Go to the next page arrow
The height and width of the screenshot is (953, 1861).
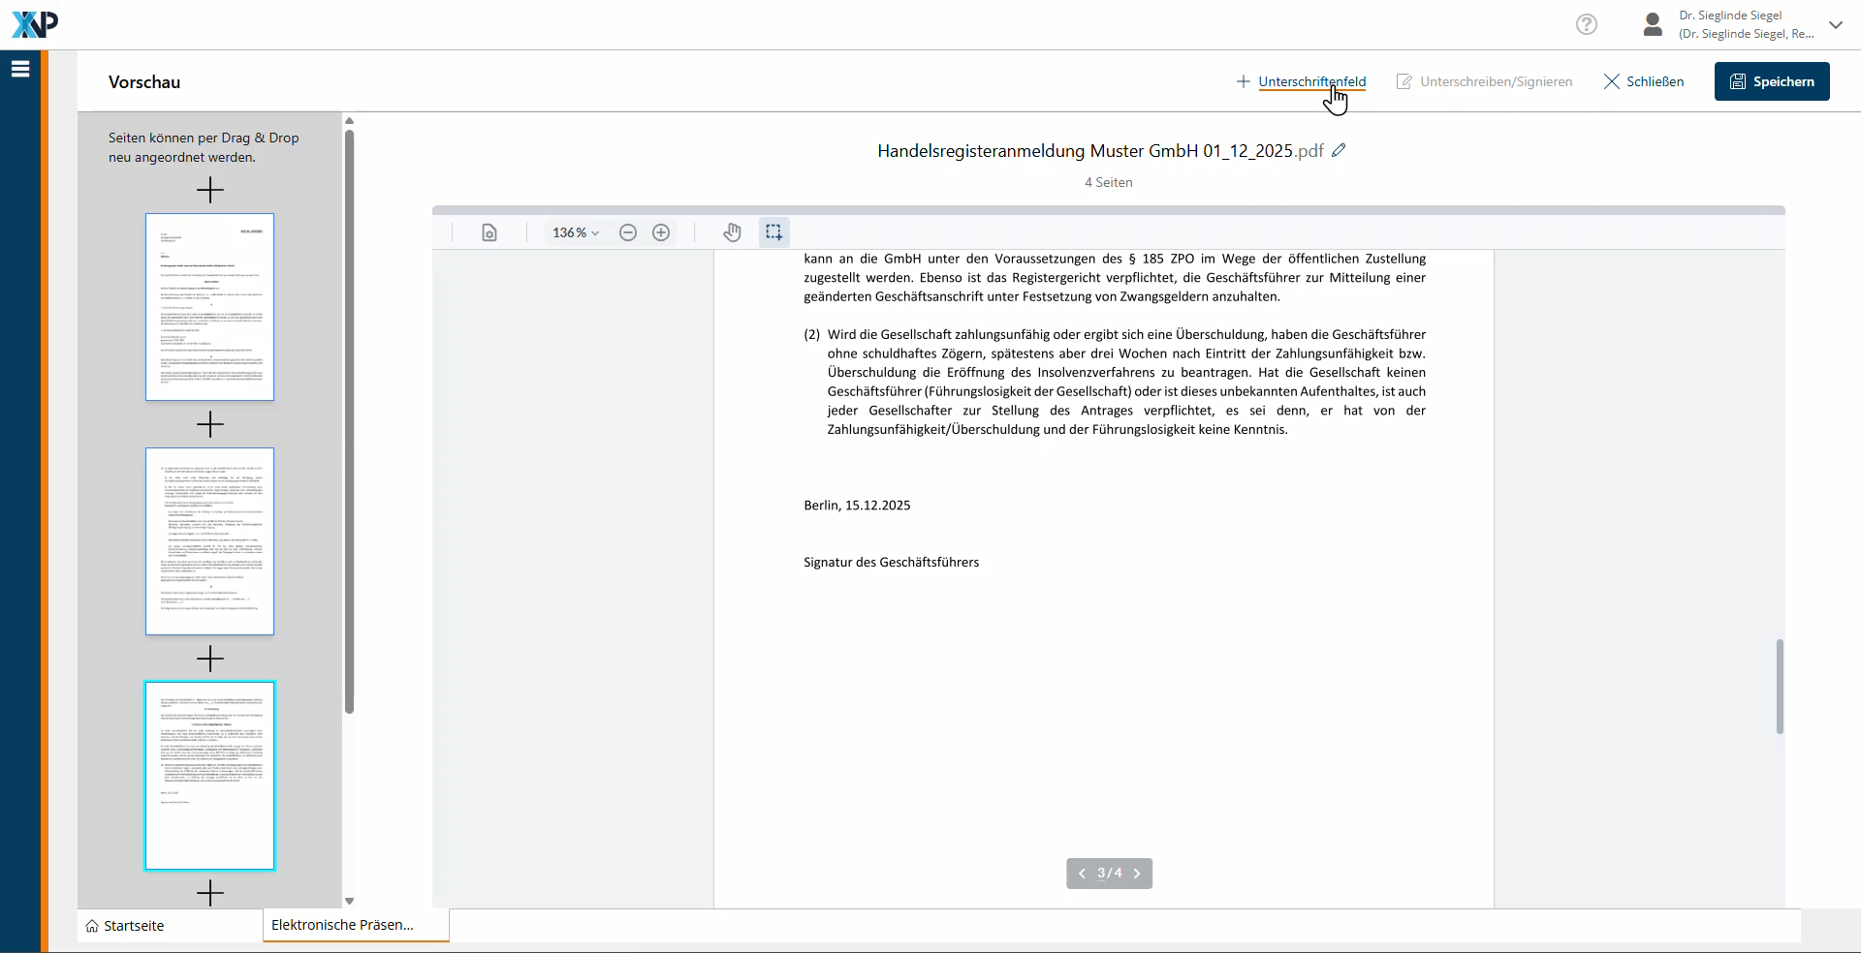tap(1137, 874)
